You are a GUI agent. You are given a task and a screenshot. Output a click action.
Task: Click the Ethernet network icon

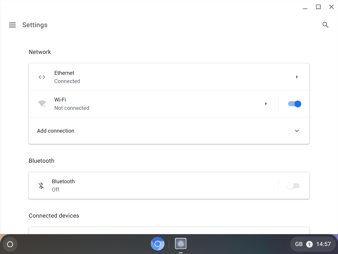click(42, 77)
